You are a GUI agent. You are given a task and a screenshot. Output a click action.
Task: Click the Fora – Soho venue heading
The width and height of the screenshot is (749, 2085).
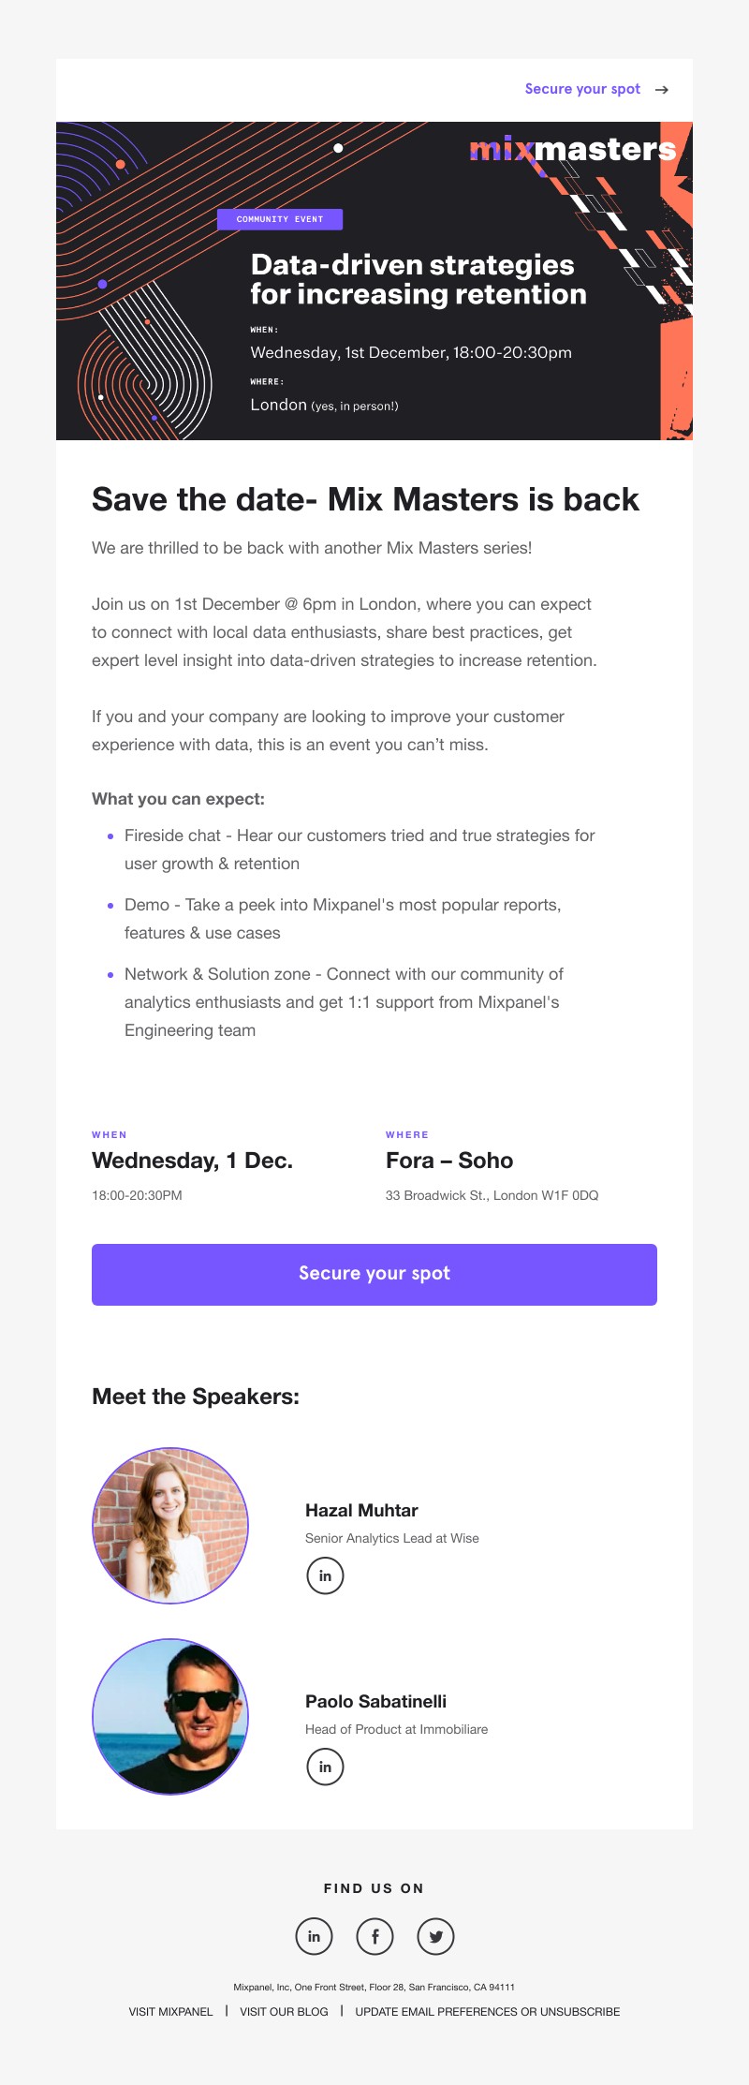coord(449,1161)
